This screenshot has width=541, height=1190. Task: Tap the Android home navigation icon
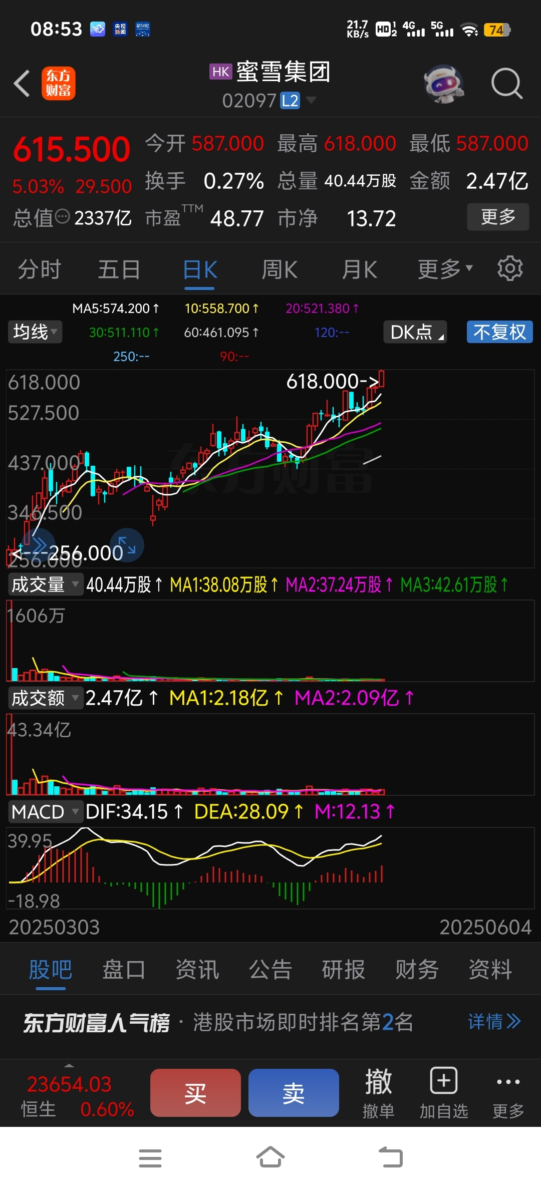(x=270, y=1157)
